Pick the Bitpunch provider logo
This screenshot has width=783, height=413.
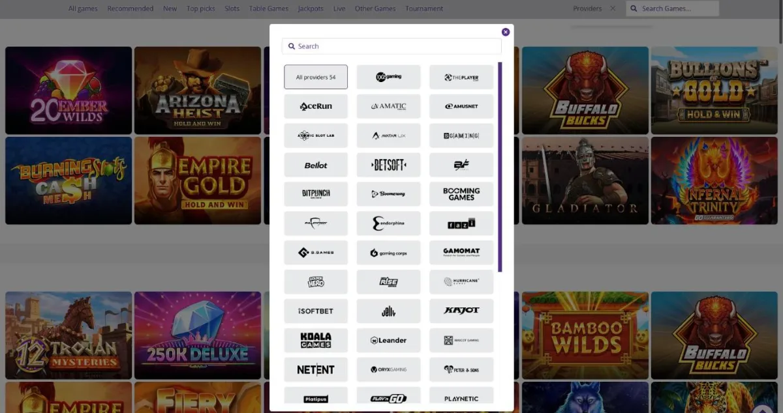[316, 194]
